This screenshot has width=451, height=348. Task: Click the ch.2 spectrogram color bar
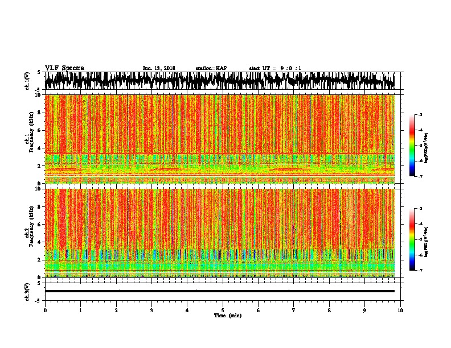click(412, 239)
